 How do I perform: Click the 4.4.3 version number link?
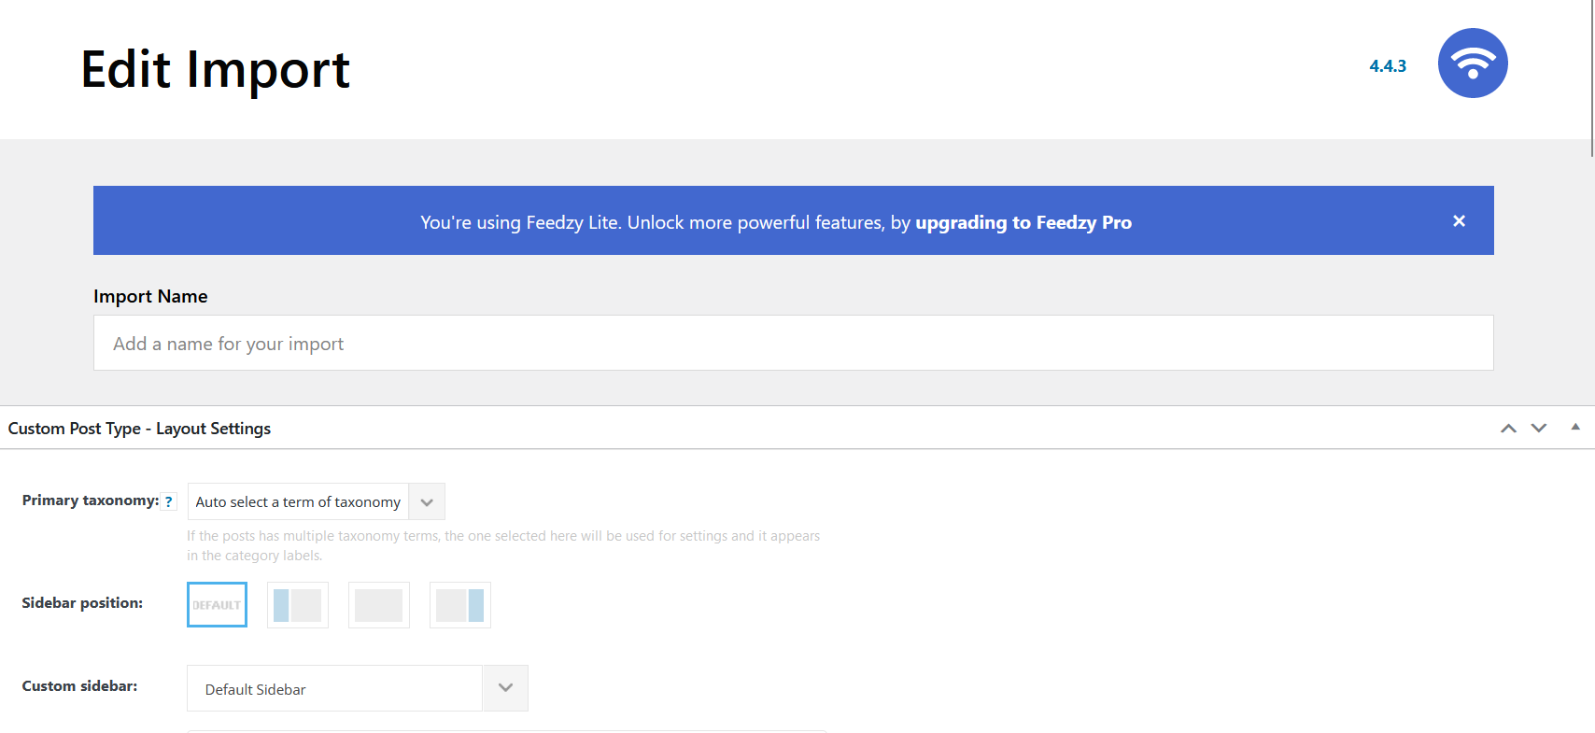coord(1388,66)
